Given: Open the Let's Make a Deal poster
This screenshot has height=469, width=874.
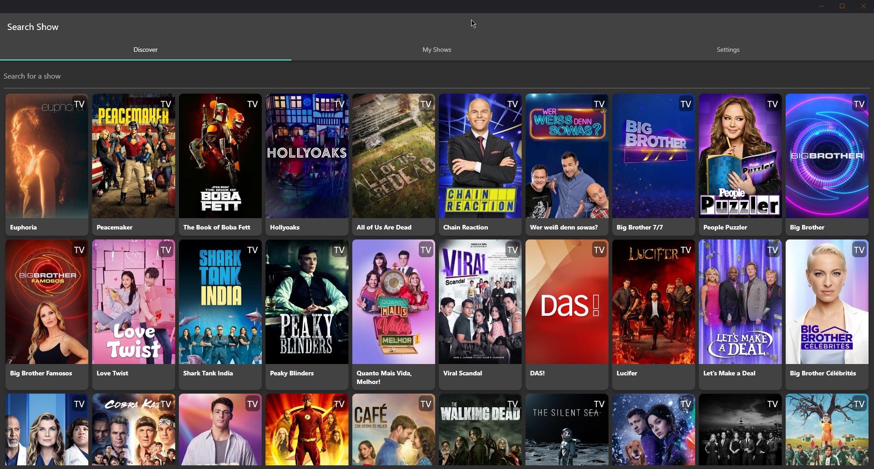Looking at the screenshot, I should pyautogui.click(x=740, y=302).
